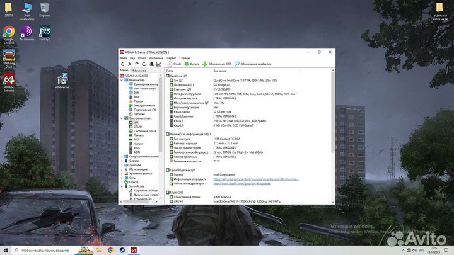Click Обновления BIOS toolbar button
The image size is (454, 255).
pyautogui.click(x=217, y=64)
